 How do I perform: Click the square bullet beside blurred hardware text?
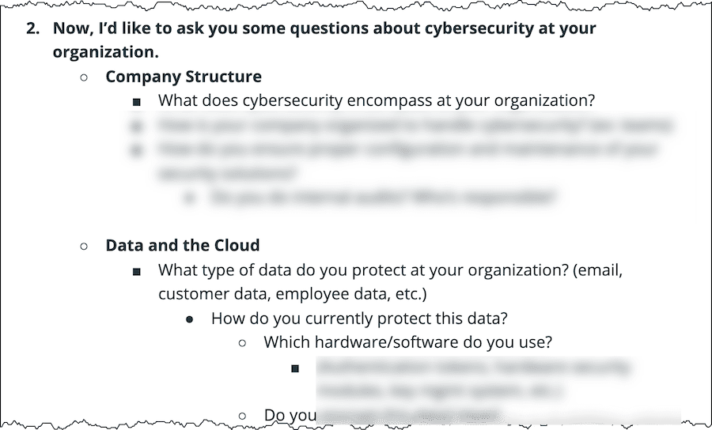point(295,368)
